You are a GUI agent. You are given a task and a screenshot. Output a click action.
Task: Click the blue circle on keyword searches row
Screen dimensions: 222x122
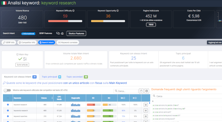coord(8,116)
